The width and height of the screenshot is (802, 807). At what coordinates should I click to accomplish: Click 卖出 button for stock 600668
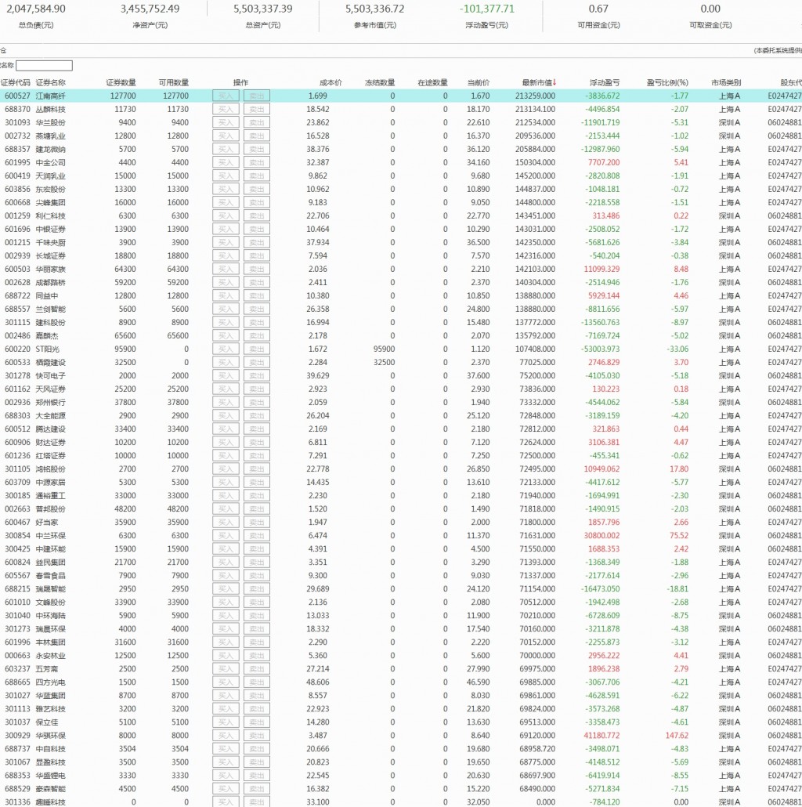[x=257, y=202]
